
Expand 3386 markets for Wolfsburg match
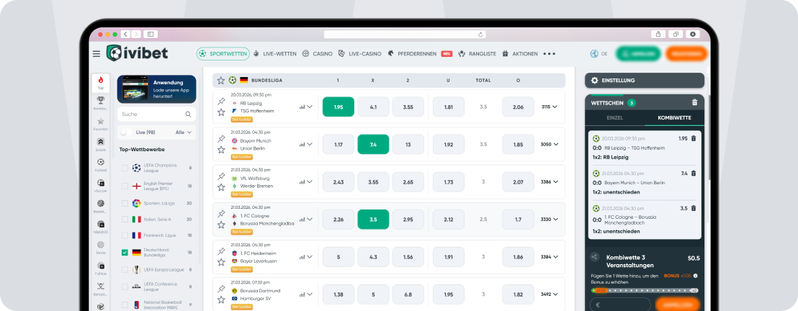click(x=549, y=181)
